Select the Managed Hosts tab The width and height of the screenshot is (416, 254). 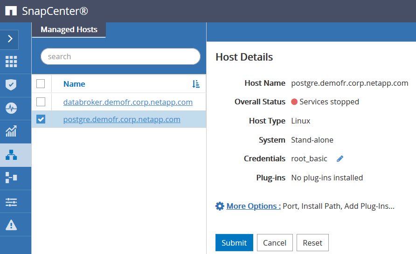tap(69, 30)
